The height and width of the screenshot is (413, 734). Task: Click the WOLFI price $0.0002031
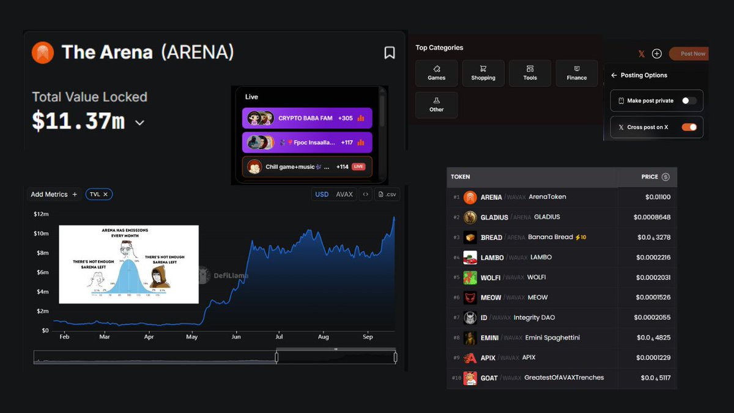(653, 278)
